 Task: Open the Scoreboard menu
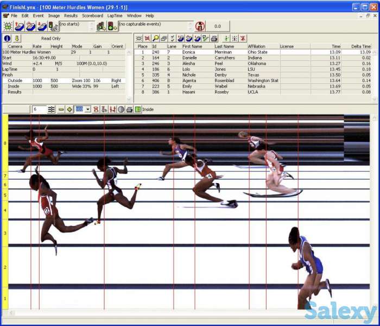[x=92, y=16]
